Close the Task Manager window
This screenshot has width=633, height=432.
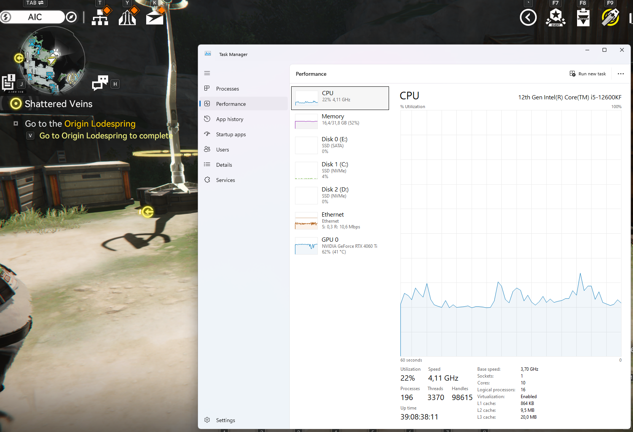(622, 50)
